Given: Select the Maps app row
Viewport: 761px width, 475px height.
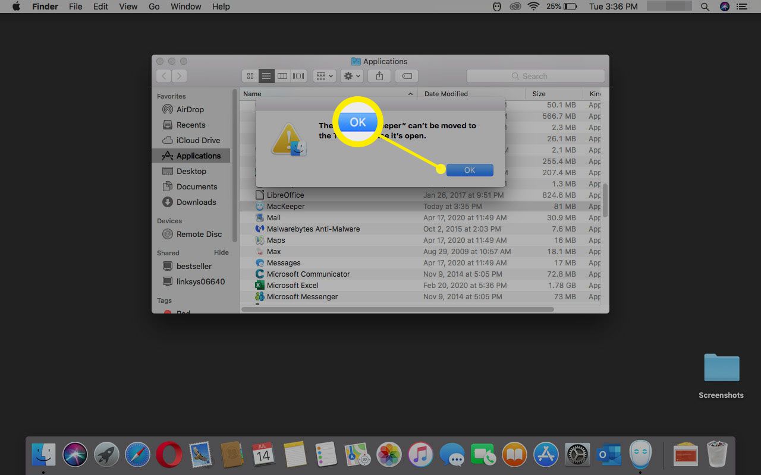Looking at the screenshot, I should (420, 240).
